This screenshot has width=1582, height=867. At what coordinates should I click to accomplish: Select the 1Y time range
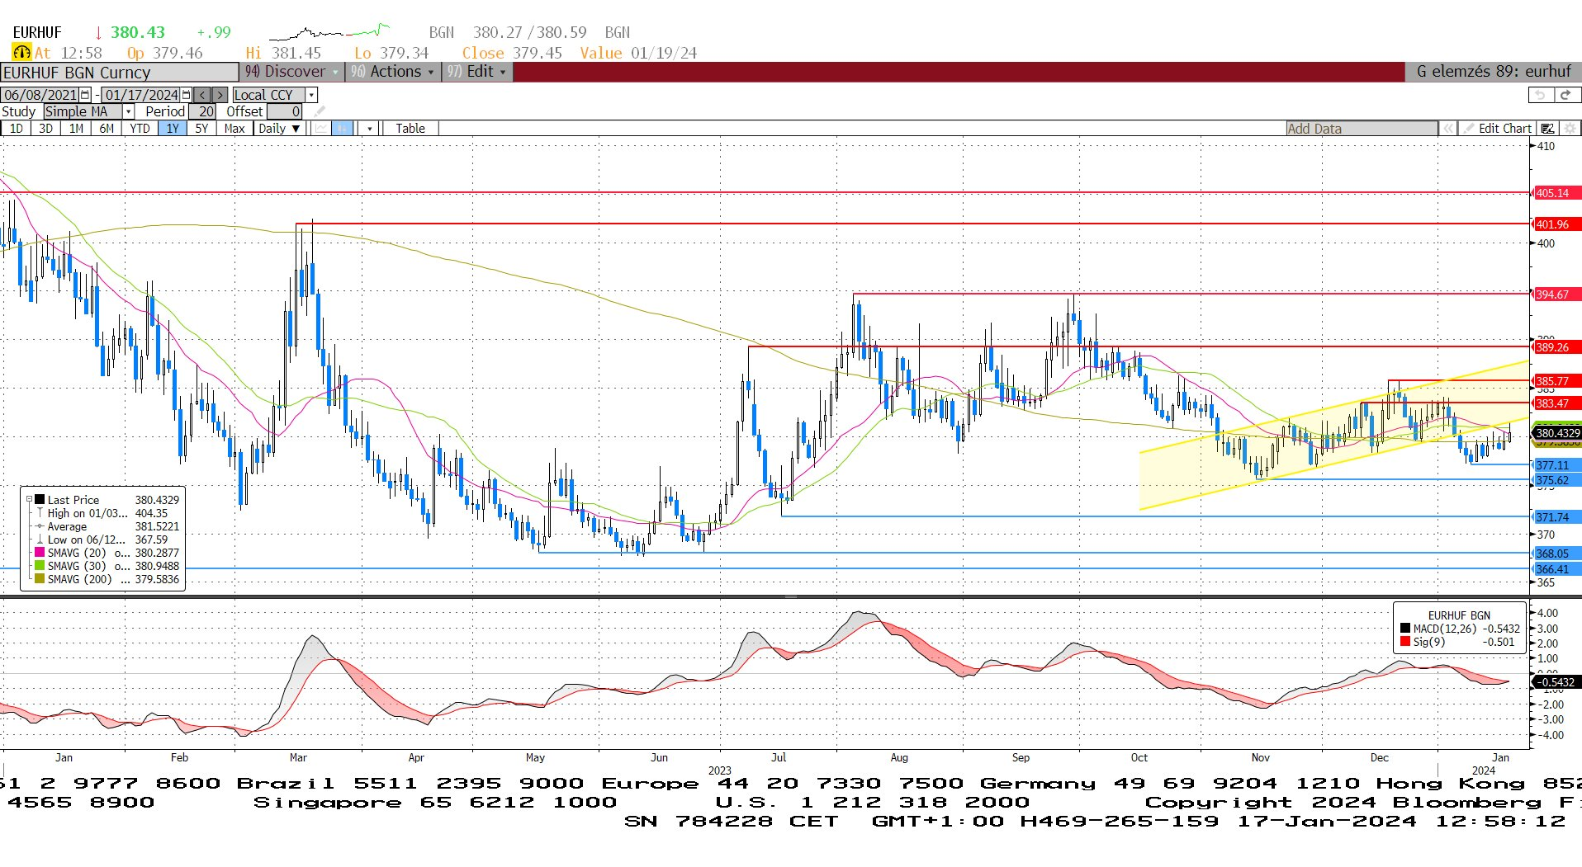coord(173,129)
